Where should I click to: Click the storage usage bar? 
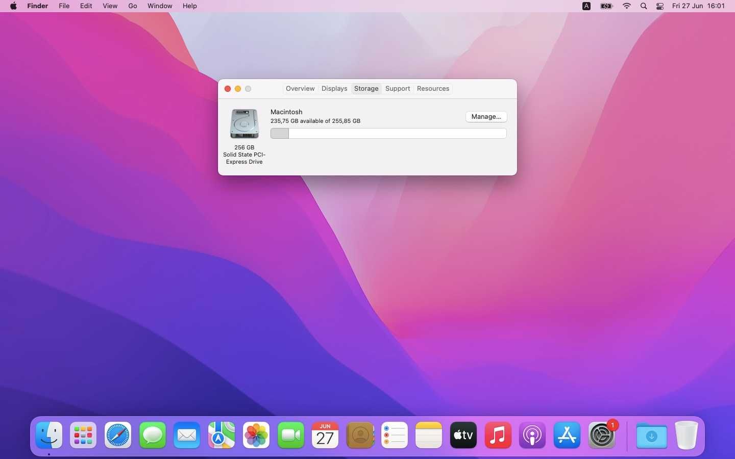[x=388, y=134]
